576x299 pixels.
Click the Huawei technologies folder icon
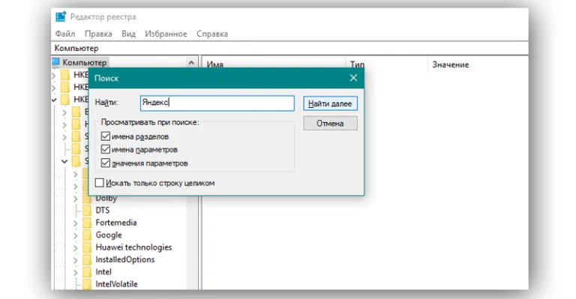pos(87,247)
